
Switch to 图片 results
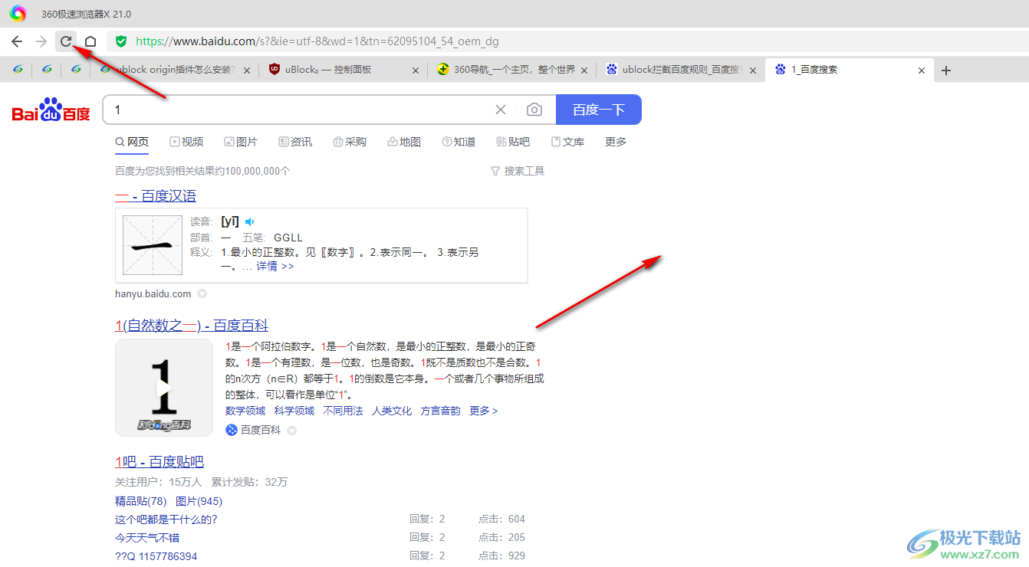click(241, 142)
